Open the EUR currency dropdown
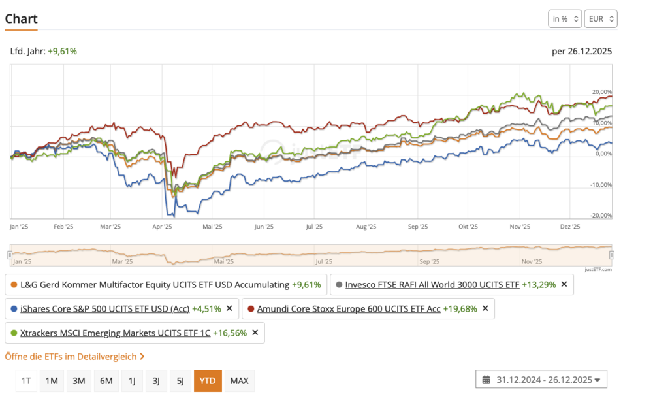The width and height of the screenshot is (653, 407). [x=600, y=19]
